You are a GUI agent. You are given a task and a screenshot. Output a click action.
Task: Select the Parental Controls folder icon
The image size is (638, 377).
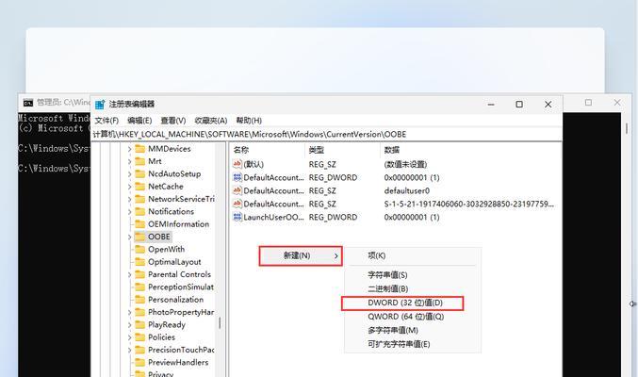(140, 274)
